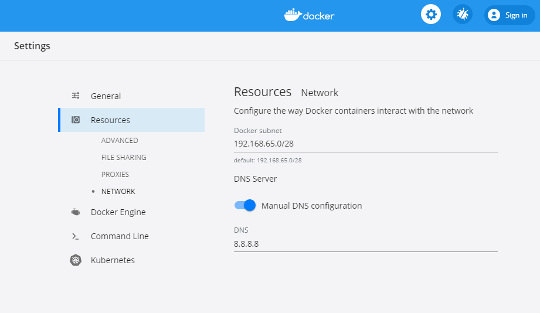Select the Resources section
540x313 pixels.
(131, 120)
